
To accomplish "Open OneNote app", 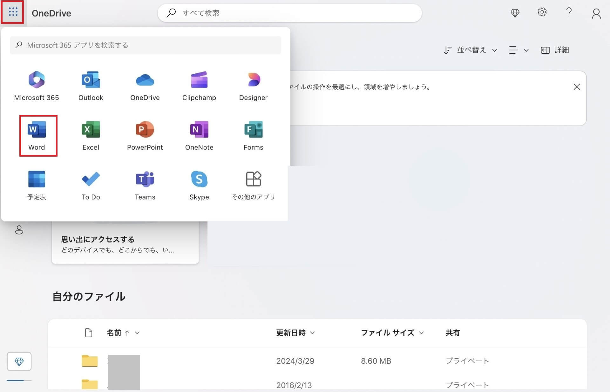I will point(199,136).
